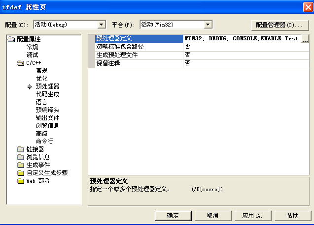Screen dimensions: 314x225
Task: Select 语言 in the tree
Action: pos(41,102)
